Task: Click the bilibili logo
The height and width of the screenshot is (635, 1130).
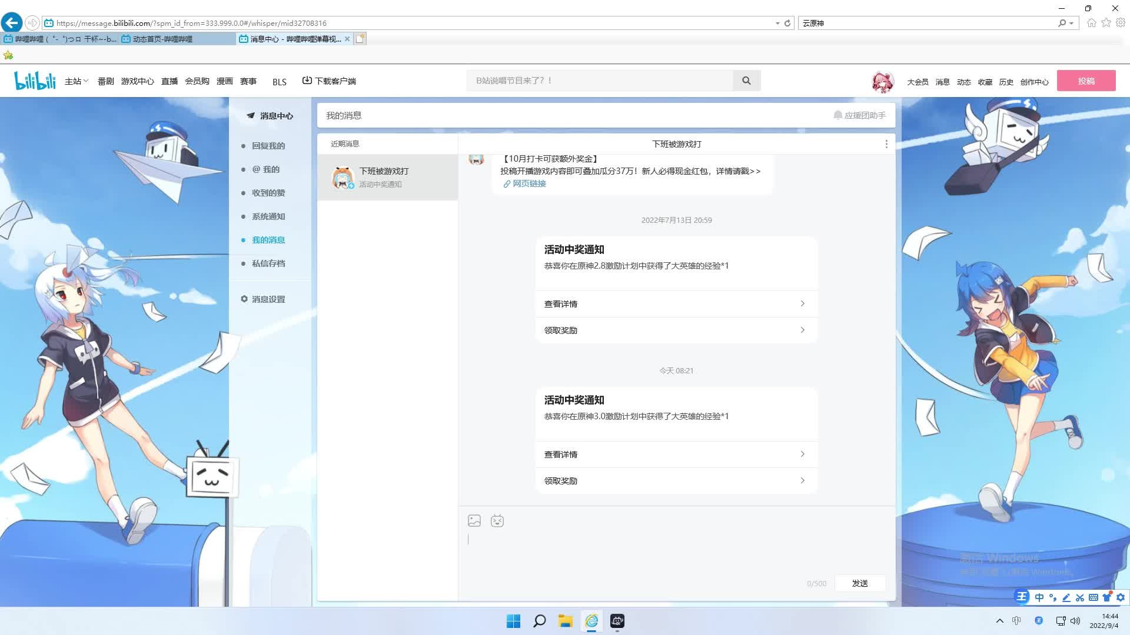Action: point(35,81)
